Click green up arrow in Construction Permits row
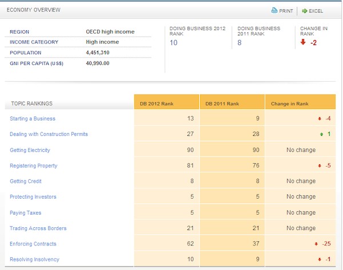This screenshot has width=343, height=270. click(320, 135)
